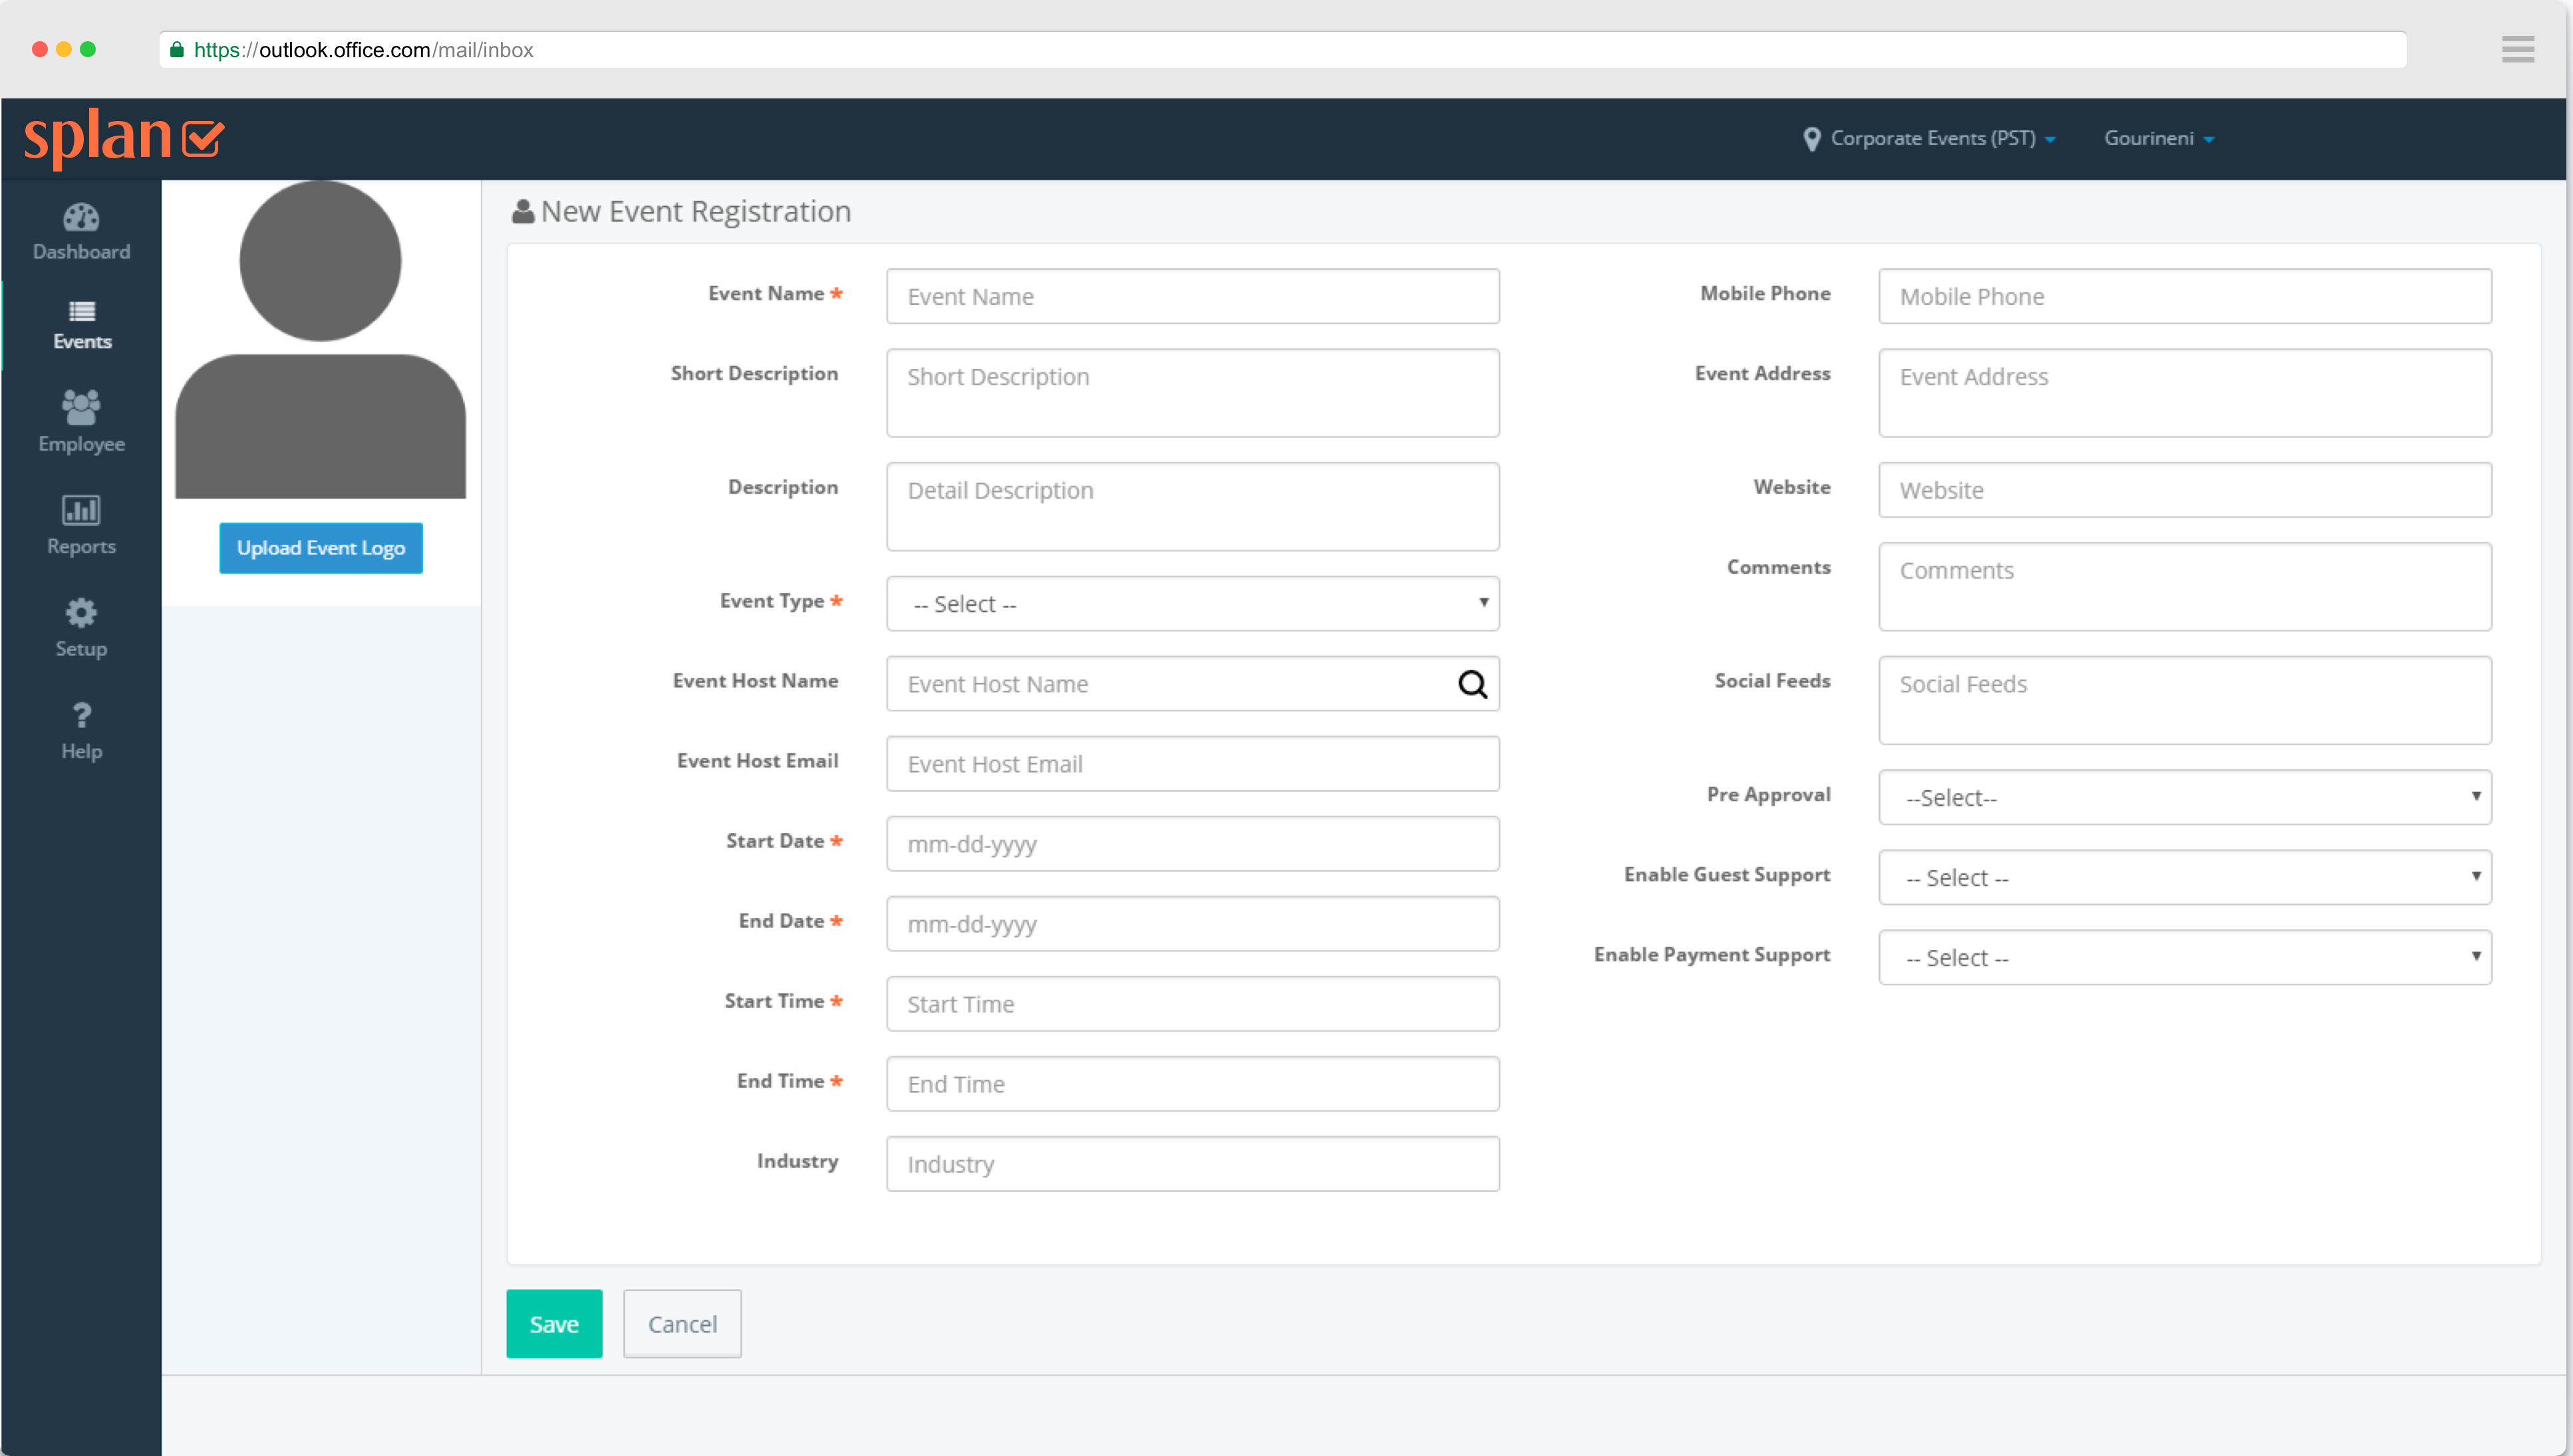The height and width of the screenshot is (1456, 2573).
Task: Open the Gourineni user menu
Action: pyautogui.click(x=2158, y=138)
